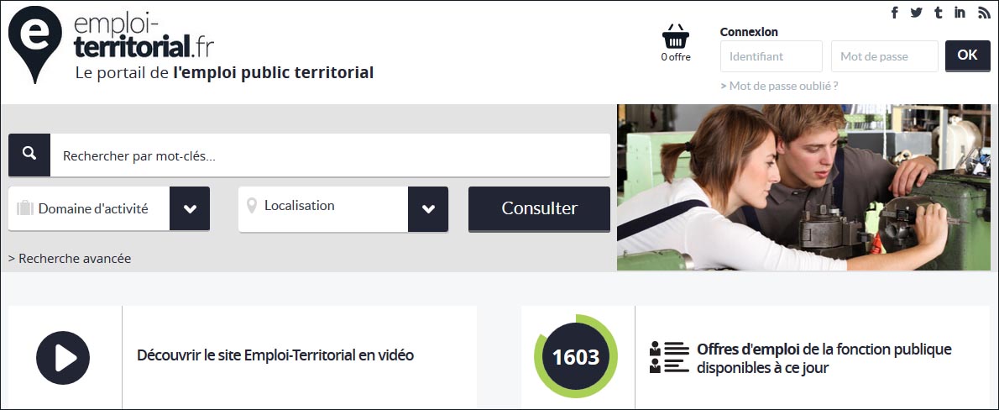Image resolution: width=999 pixels, height=410 pixels.
Task: Focus the Identifiant input field
Action: (x=771, y=56)
